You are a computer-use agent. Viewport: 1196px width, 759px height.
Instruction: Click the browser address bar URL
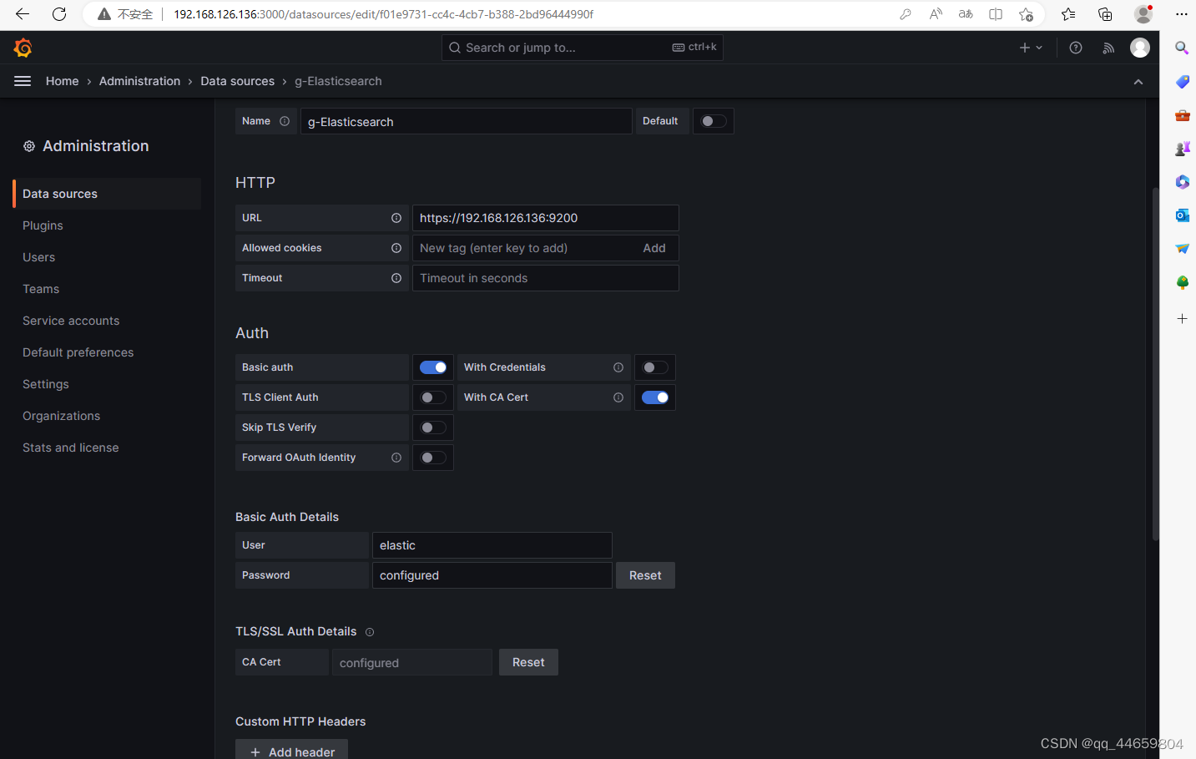(384, 14)
